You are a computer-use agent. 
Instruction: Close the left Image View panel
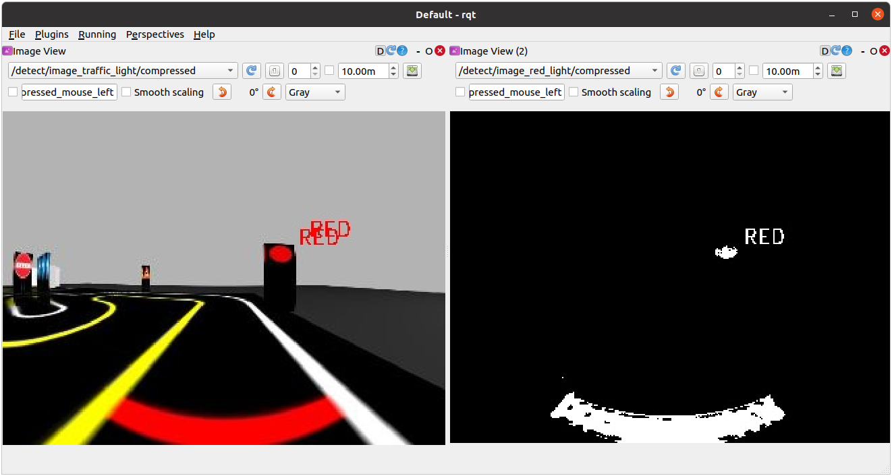[x=440, y=51]
